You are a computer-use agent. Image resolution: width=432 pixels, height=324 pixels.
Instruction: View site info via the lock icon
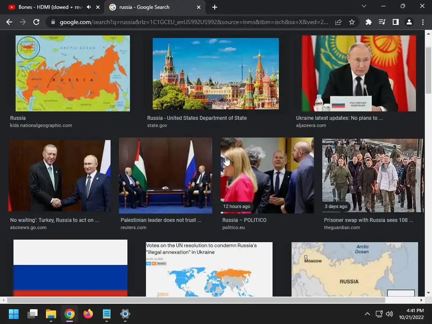coord(53,22)
